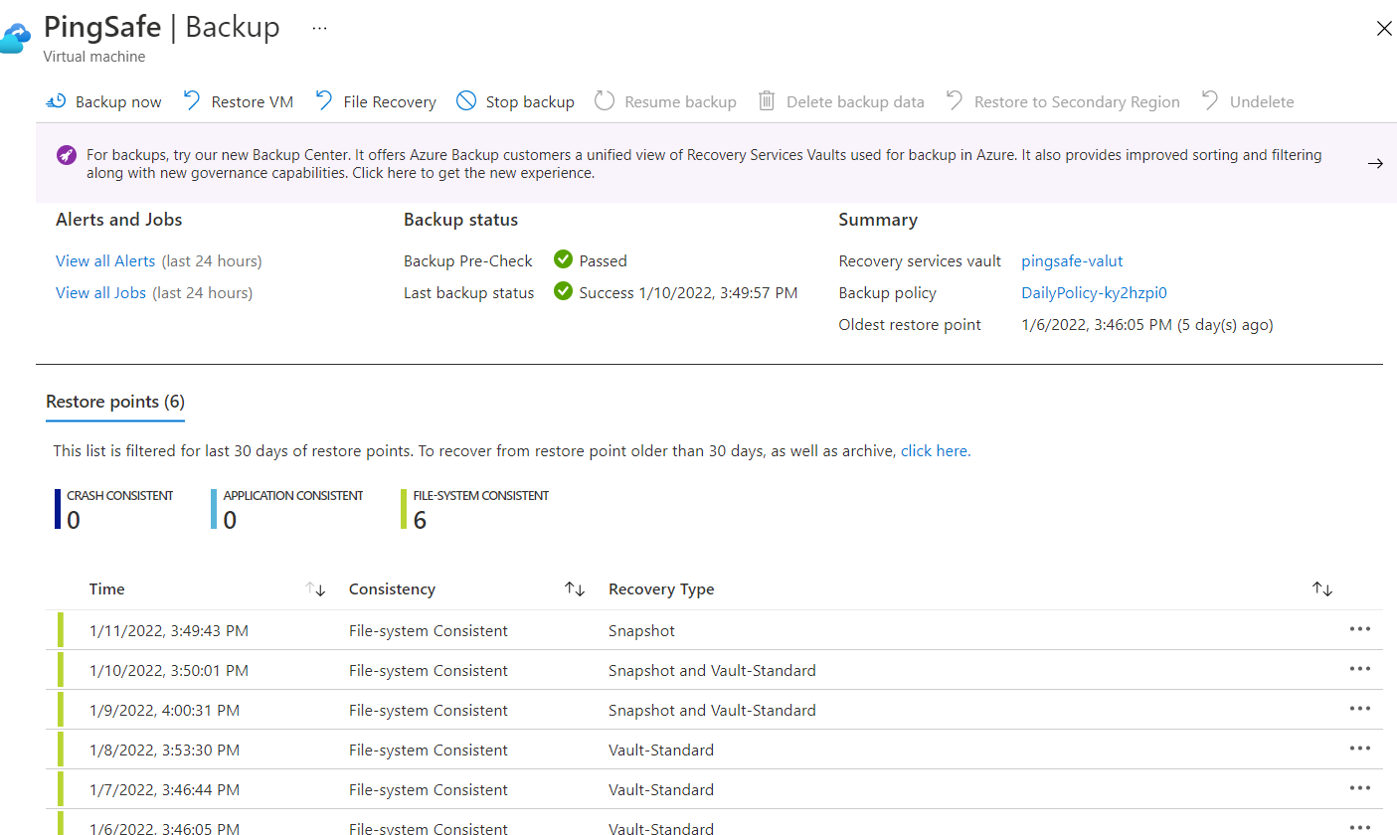Open File Recovery from the toolbar

[x=376, y=101]
